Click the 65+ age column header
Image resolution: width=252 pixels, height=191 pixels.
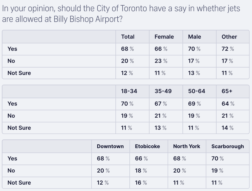pyautogui.click(x=227, y=91)
